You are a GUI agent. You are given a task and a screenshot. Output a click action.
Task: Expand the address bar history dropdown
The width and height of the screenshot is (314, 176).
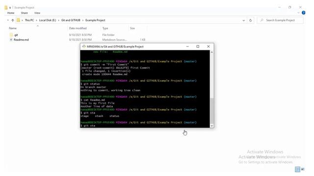pyautogui.click(x=243, y=21)
